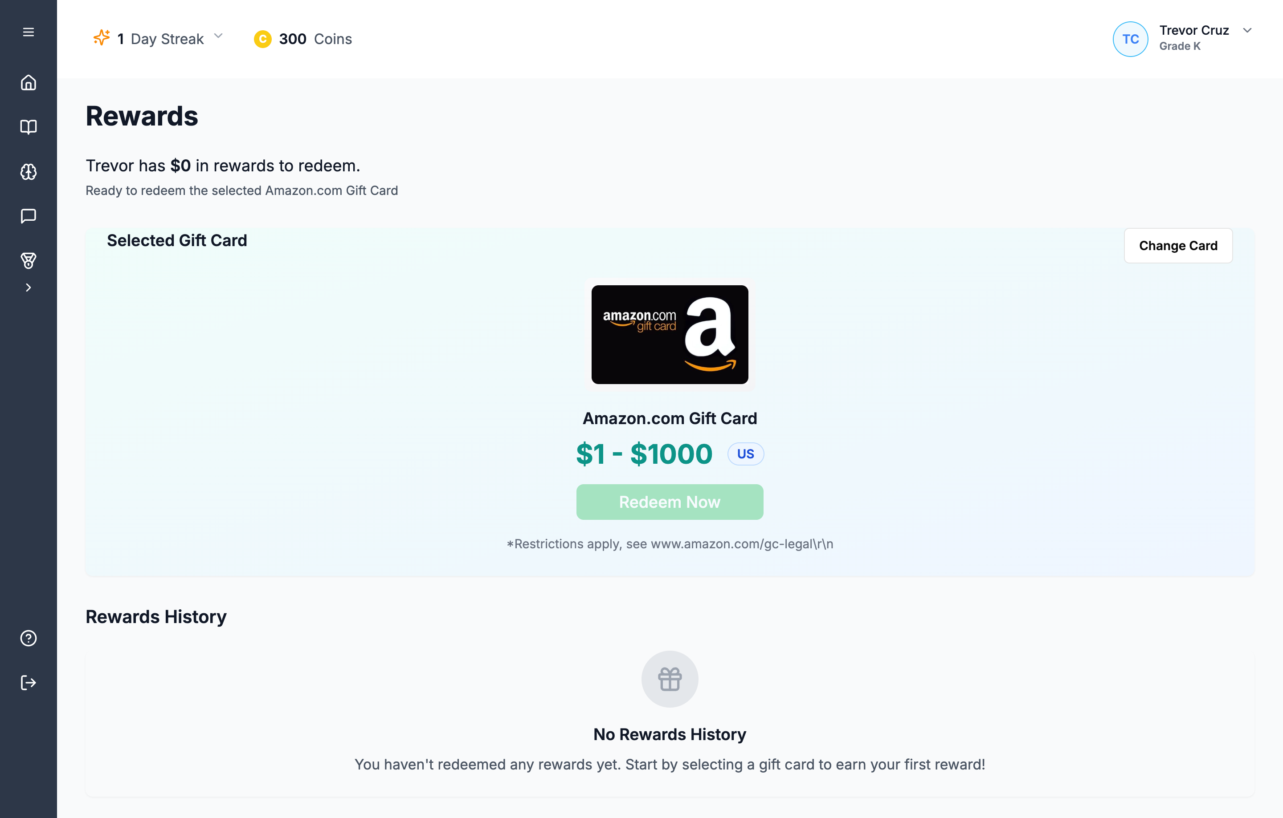
Task: Switch focus to the Rewards History section heading
Action: [156, 616]
